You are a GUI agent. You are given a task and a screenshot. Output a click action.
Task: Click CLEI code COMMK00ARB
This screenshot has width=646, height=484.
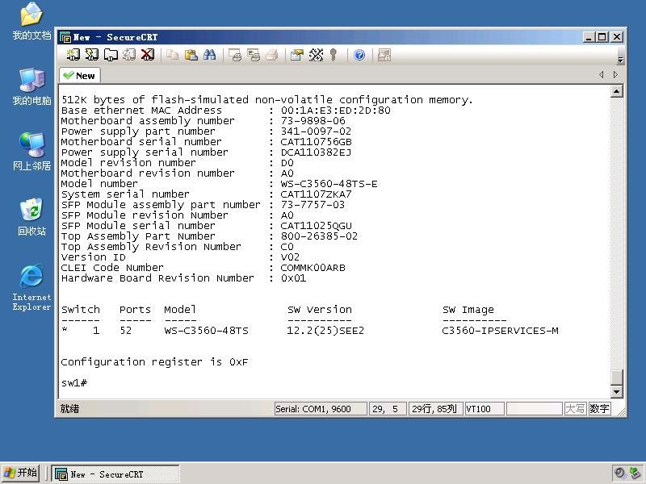313,268
